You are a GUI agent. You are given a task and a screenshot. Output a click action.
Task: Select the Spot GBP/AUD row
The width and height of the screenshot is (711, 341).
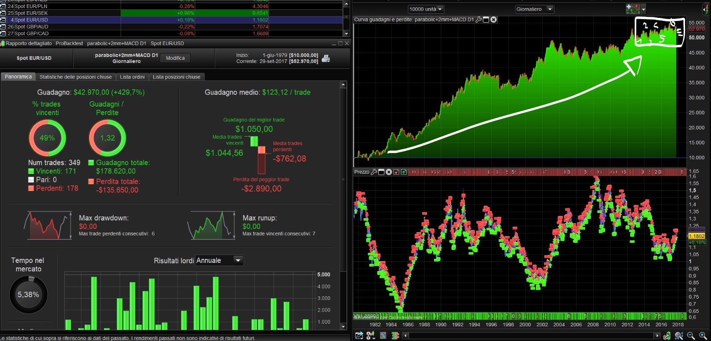171,26
